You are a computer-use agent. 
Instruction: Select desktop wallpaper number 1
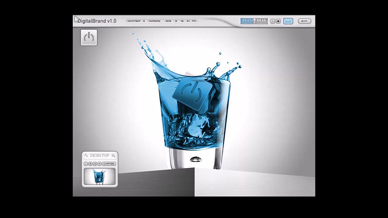click(86, 164)
